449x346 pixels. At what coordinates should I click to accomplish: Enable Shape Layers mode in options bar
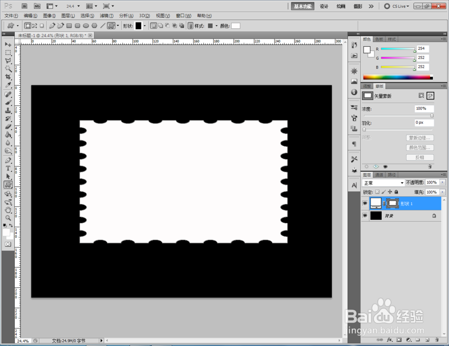click(x=27, y=26)
